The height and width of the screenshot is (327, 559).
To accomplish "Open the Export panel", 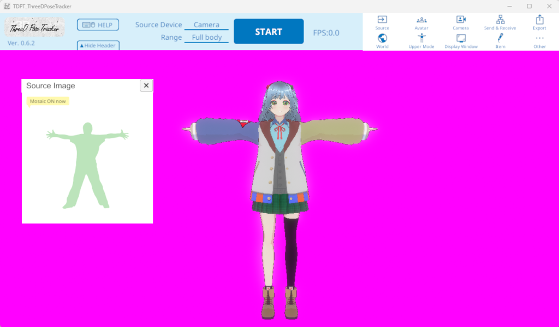I will tap(539, 22).
